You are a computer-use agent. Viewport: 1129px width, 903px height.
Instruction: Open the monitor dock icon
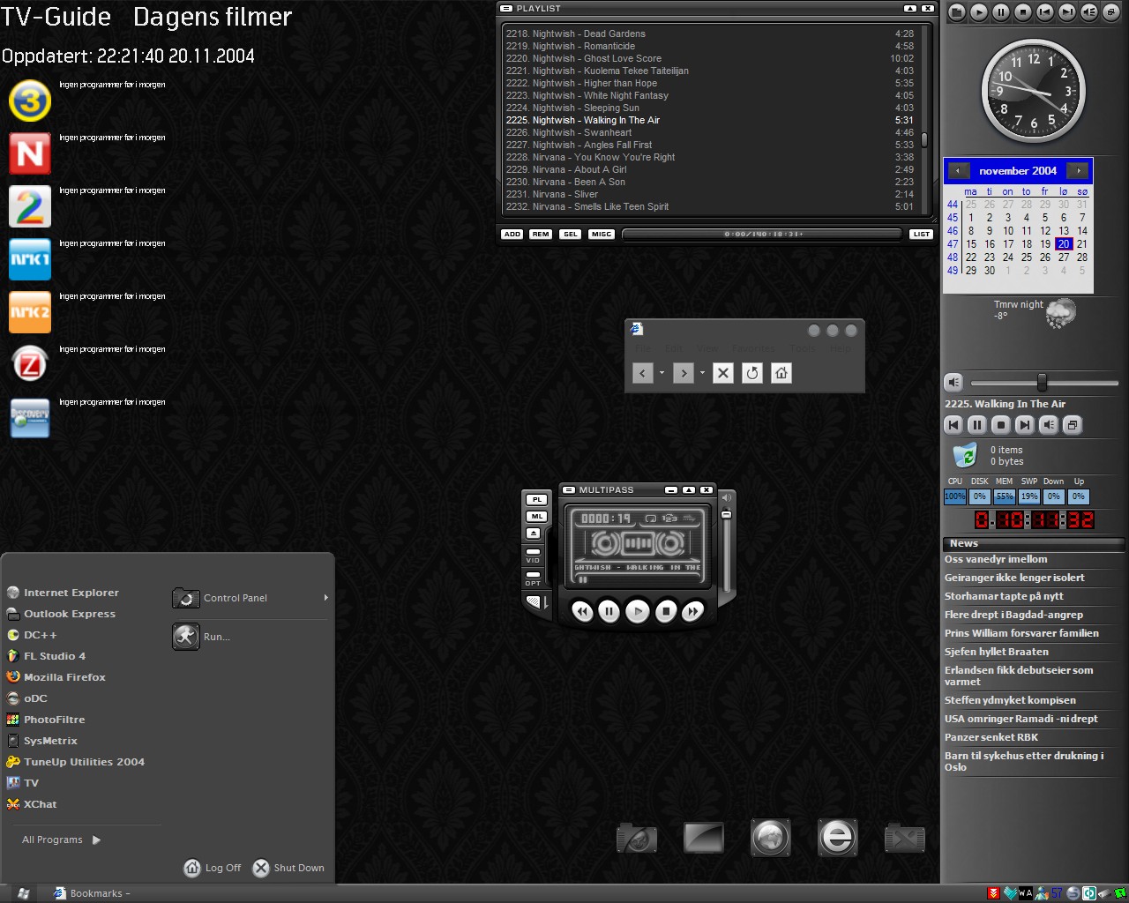704,838
